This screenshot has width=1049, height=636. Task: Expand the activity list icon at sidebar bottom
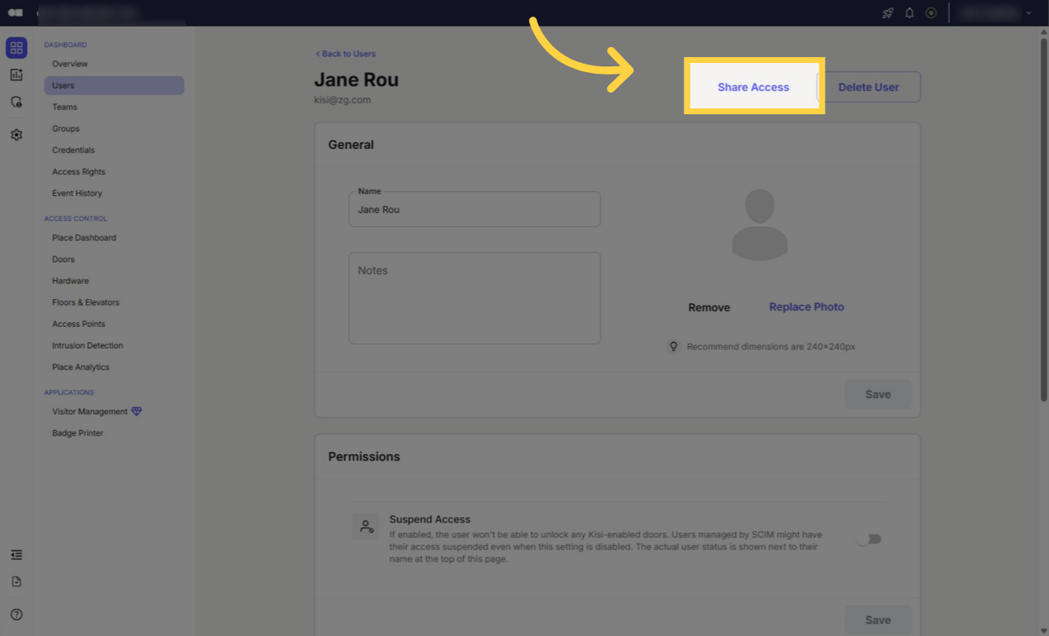coord(16,554)
